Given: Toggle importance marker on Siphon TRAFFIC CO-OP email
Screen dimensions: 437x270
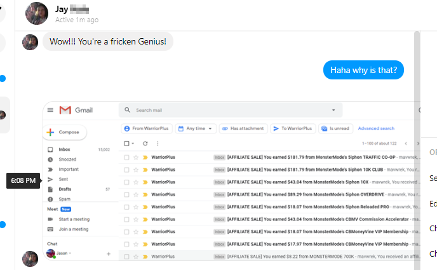Looking at the screenshot, I should 145,158.
